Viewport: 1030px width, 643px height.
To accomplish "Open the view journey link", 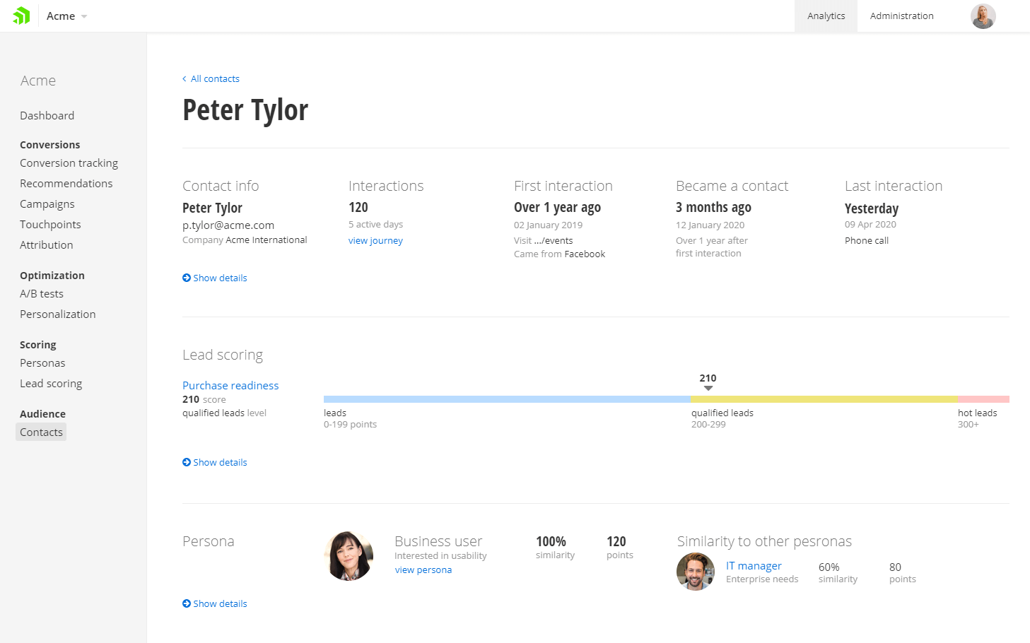I will coord(375,240).
